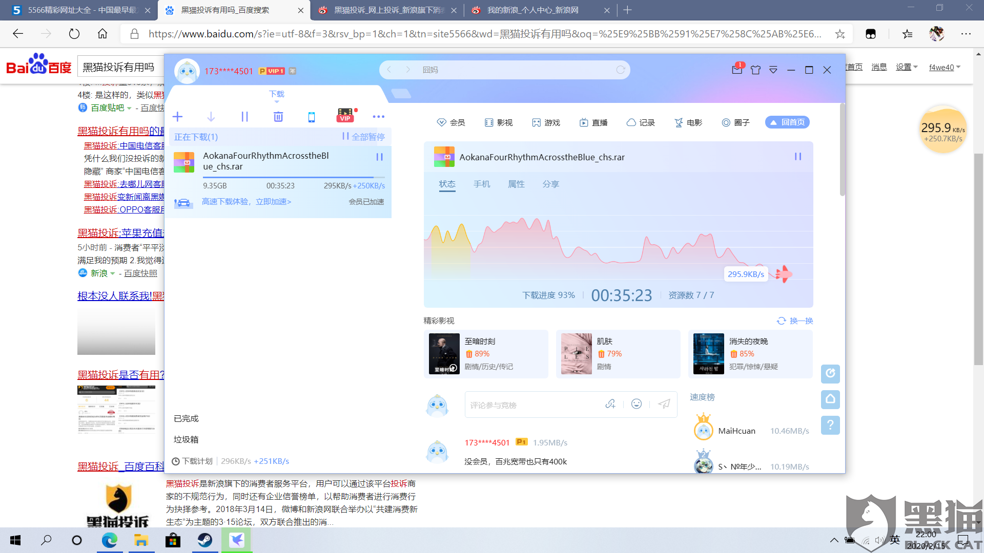The height and width of the screenshot is (553, 984).
Task: Click the three-dots more options icon
Action: pos(378,117)
